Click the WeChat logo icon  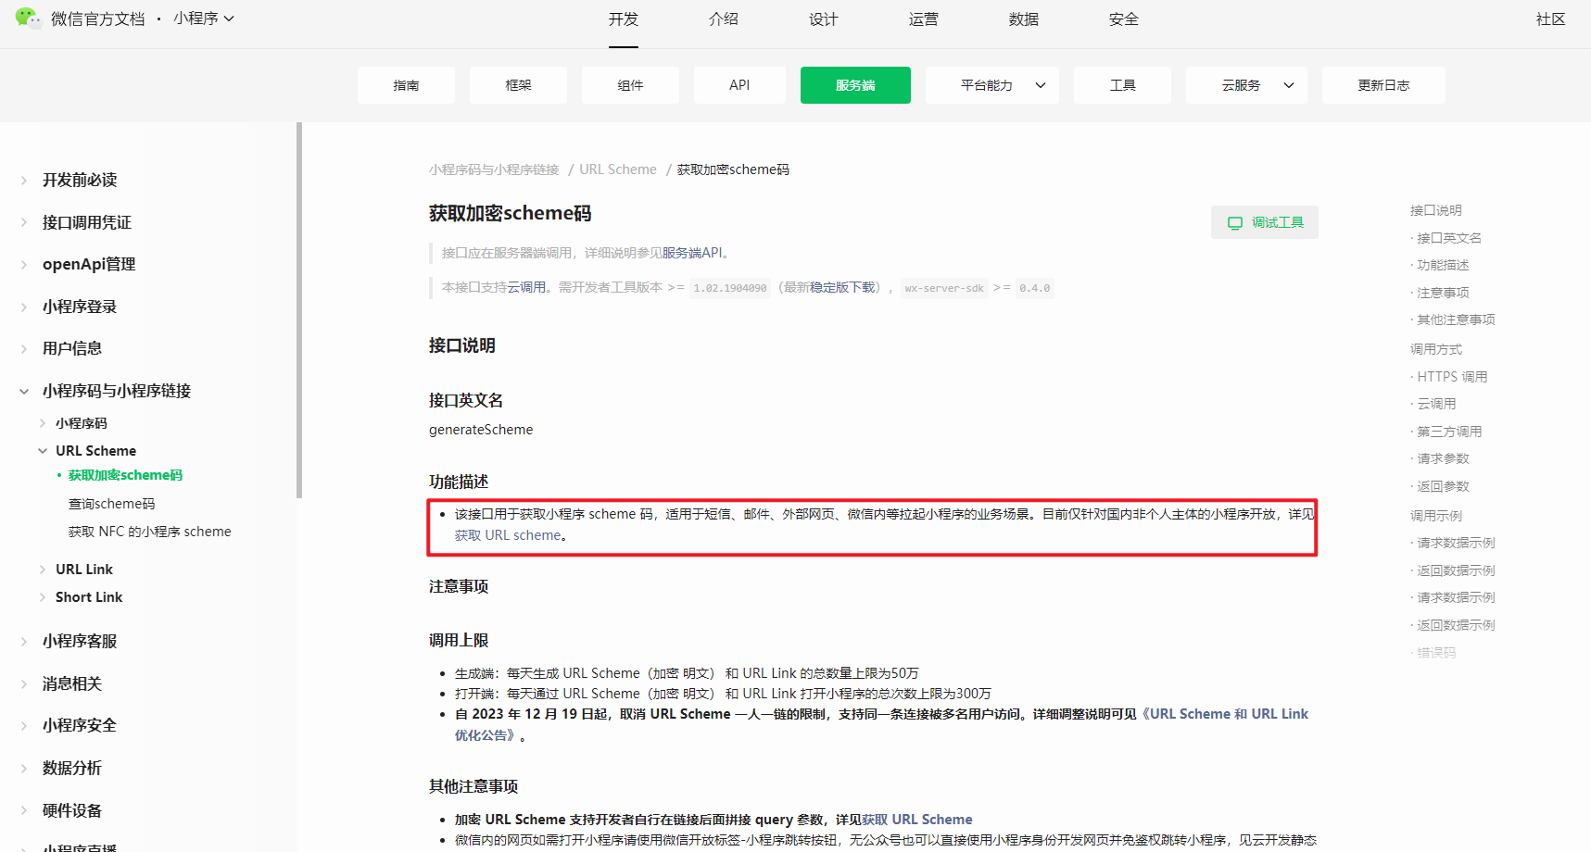pos(28,18)
